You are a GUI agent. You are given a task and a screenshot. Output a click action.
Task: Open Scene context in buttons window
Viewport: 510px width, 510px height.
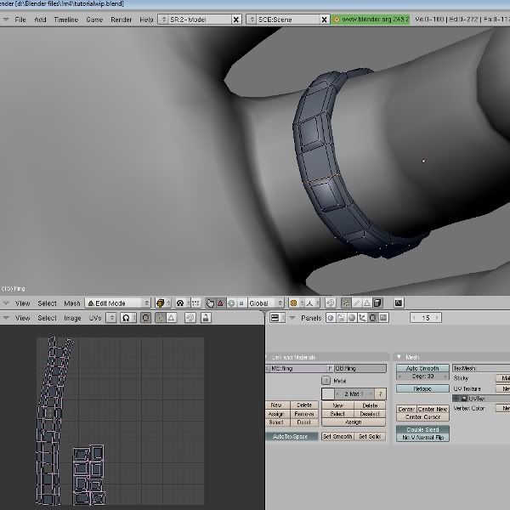point(383,318)
